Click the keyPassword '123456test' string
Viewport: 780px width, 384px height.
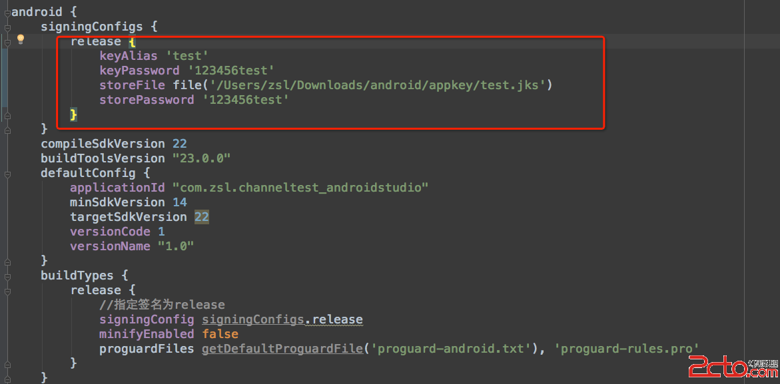(231, 71)
